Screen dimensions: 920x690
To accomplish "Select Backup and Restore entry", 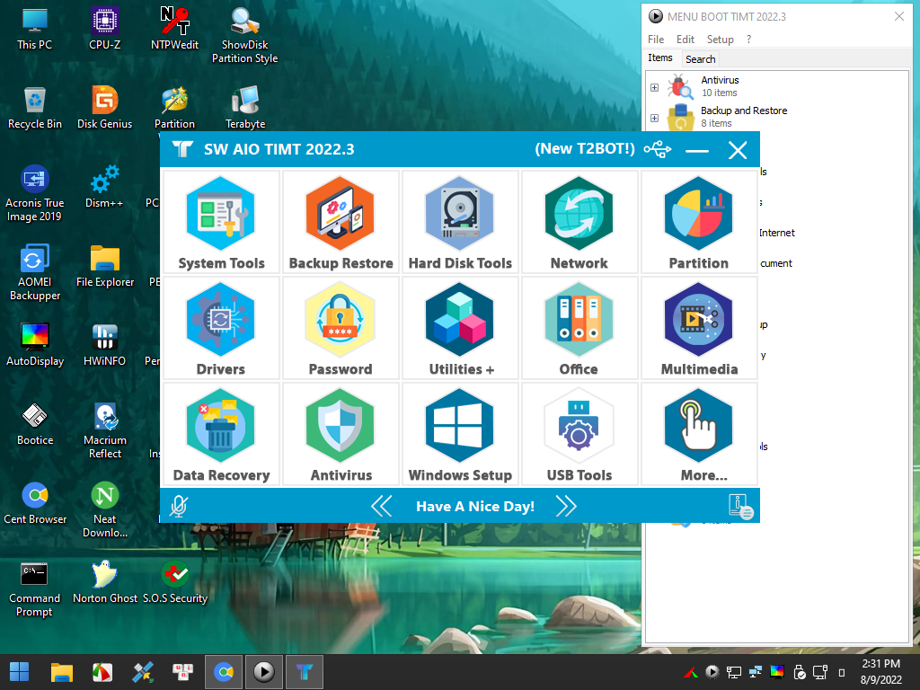I will coord(727,117).
